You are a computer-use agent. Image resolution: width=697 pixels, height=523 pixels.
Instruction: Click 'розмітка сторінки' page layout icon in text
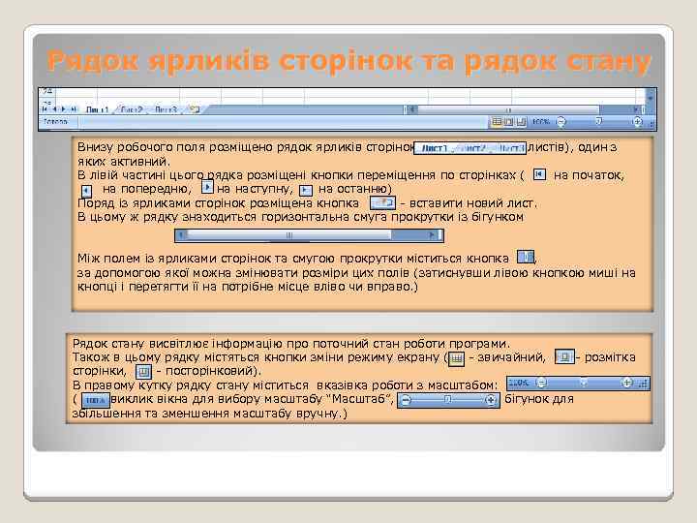564,356
